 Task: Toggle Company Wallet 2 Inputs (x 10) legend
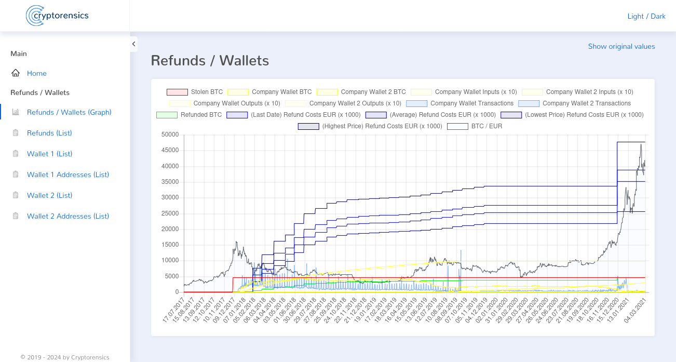(x=578, y=92)
